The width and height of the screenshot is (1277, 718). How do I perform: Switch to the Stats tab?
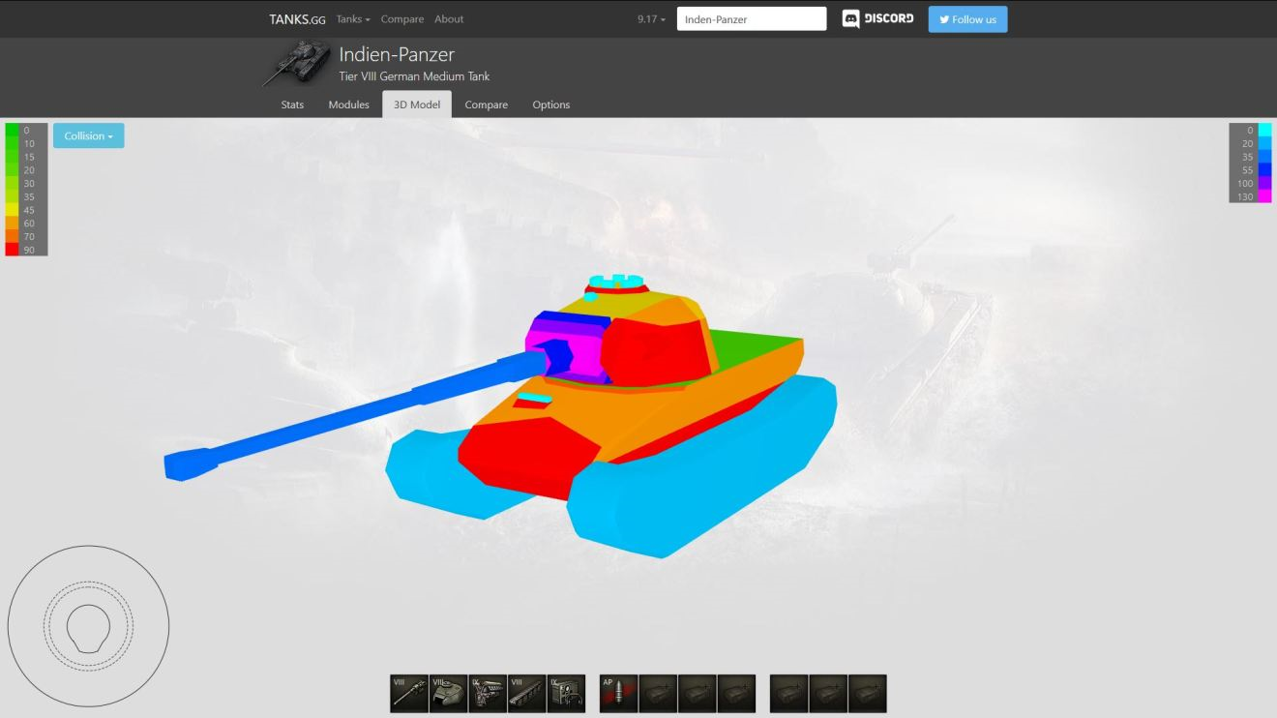[292, 105]
